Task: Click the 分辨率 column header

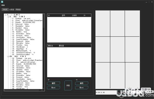Action: click(x=74, y=15)
